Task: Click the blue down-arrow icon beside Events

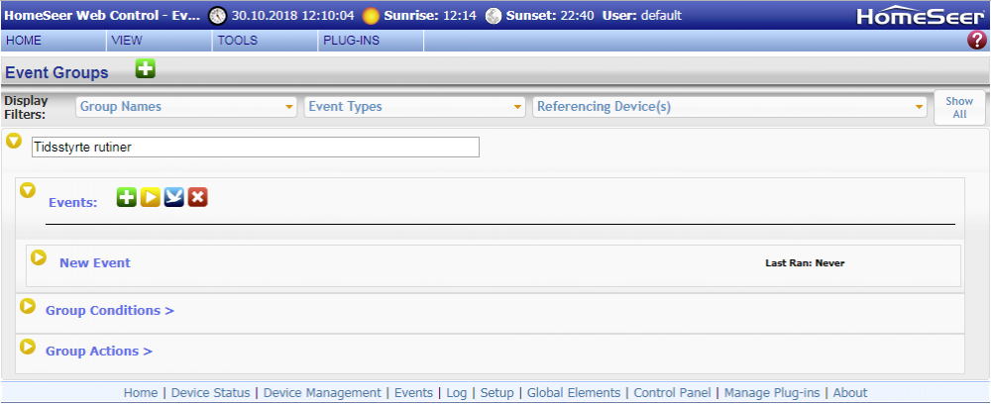Action: point(173,198)
